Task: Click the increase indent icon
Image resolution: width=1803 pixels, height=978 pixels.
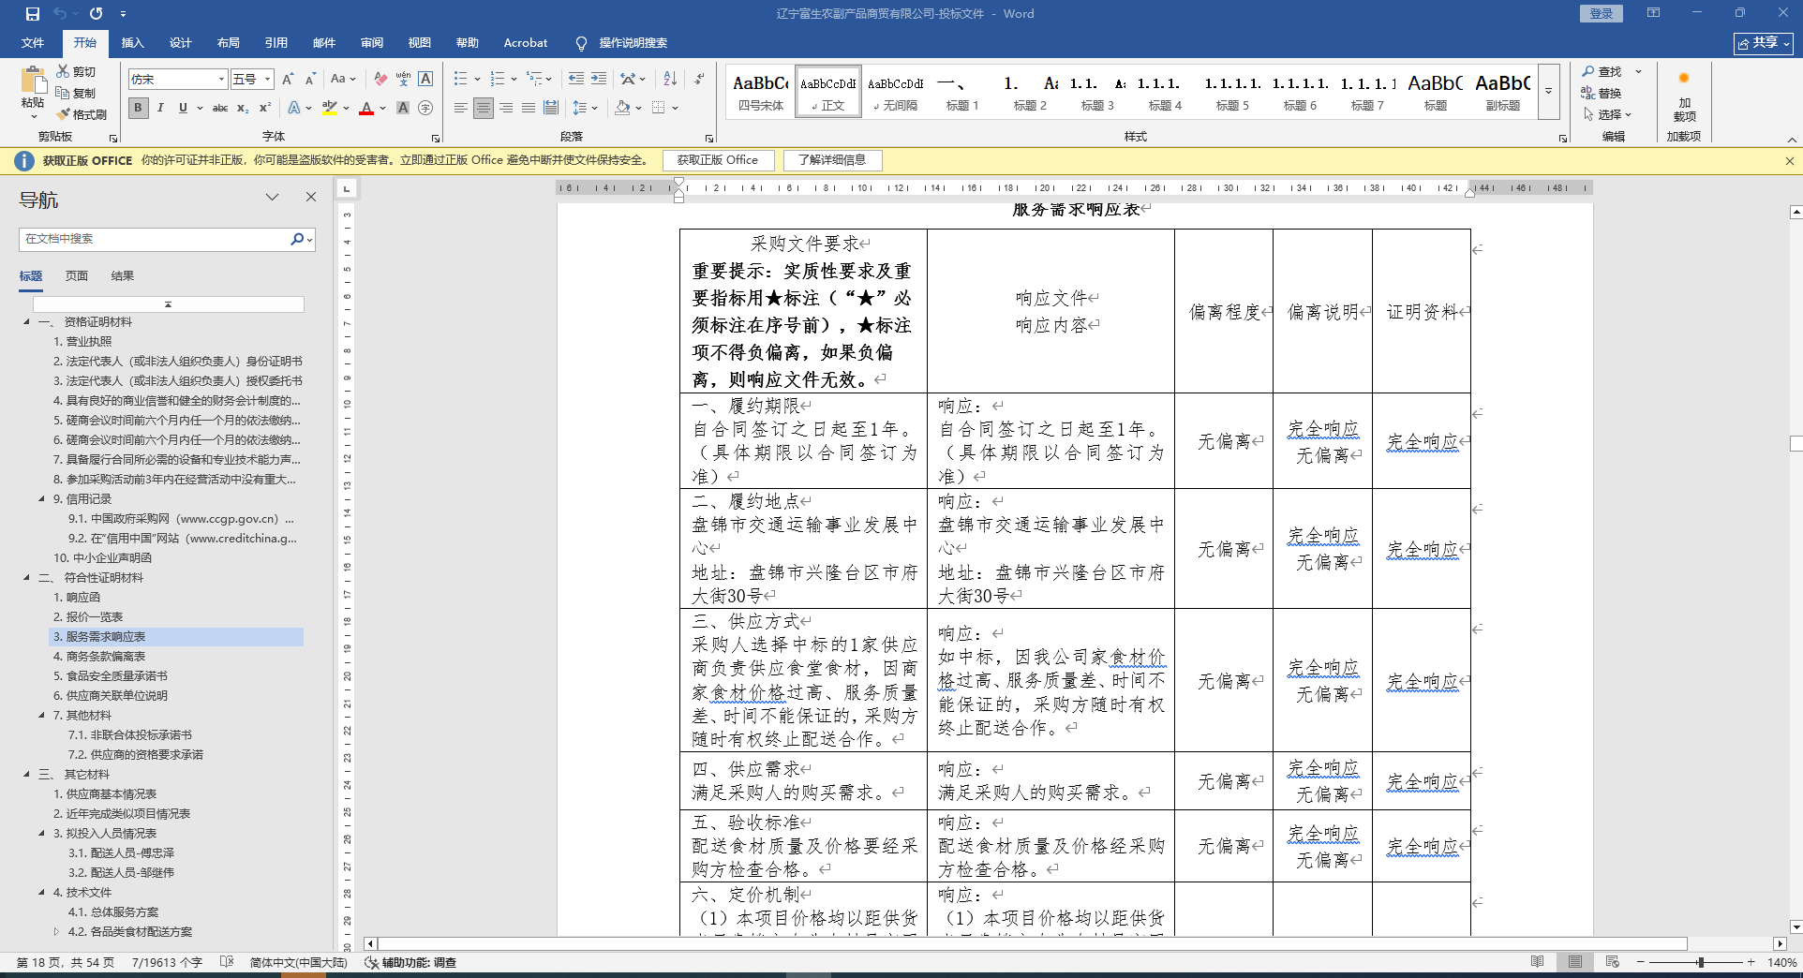Action: 599,79
